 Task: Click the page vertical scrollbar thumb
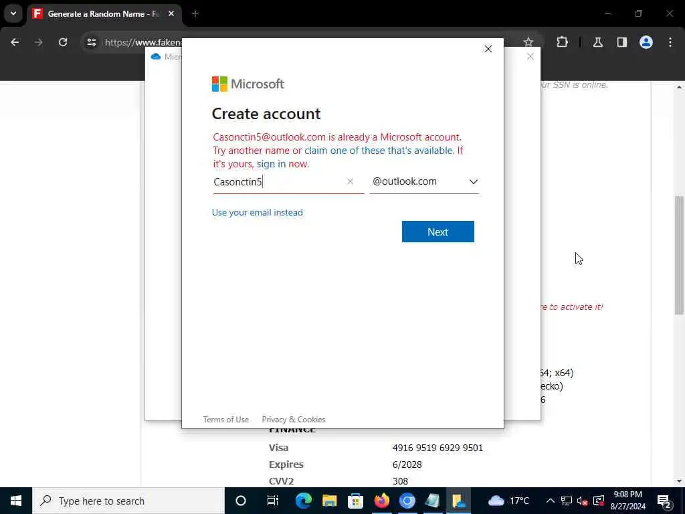coord(679,255)
